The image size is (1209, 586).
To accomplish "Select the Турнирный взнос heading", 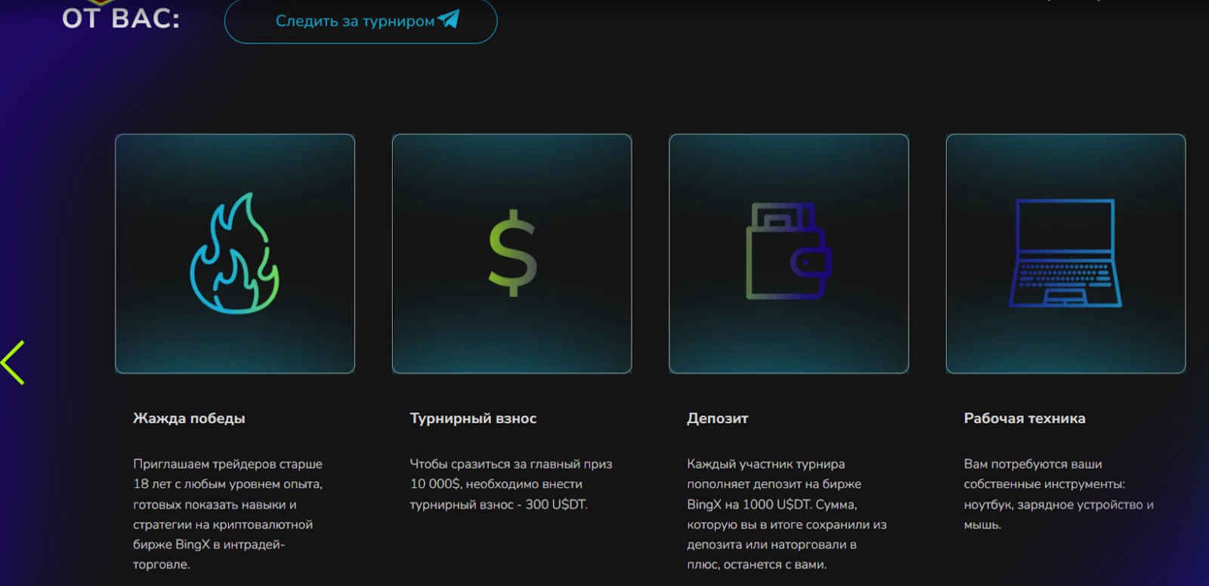I will pos(473,418).
